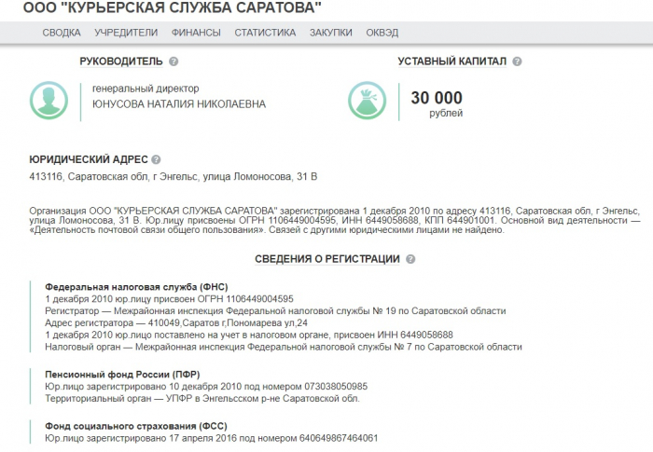Click the СВЕДЕНИЯ О РЕГИСТРАЦИИ heading
This screenshot has height=452, width=653.
tap(327, 259)
